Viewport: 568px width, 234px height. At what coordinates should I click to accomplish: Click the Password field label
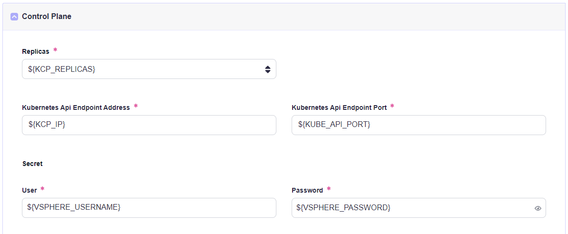tap(307, 190)
